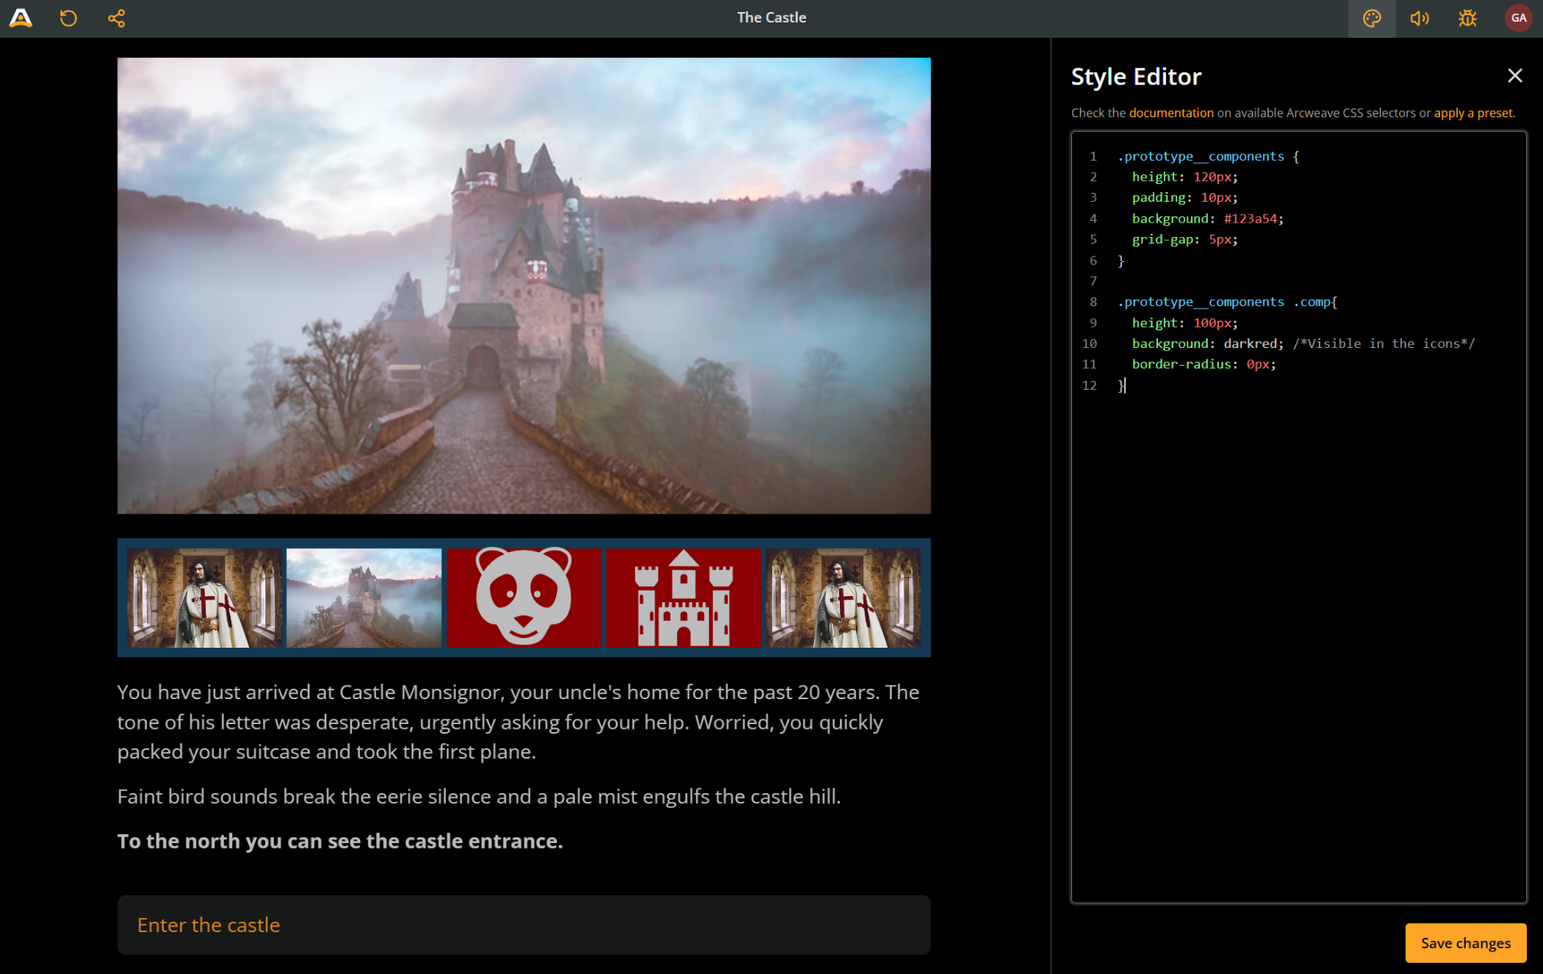Viewport: 1543px width, 974px height.
Task: Mute the game audio
Action: [x=1419, y=18]
